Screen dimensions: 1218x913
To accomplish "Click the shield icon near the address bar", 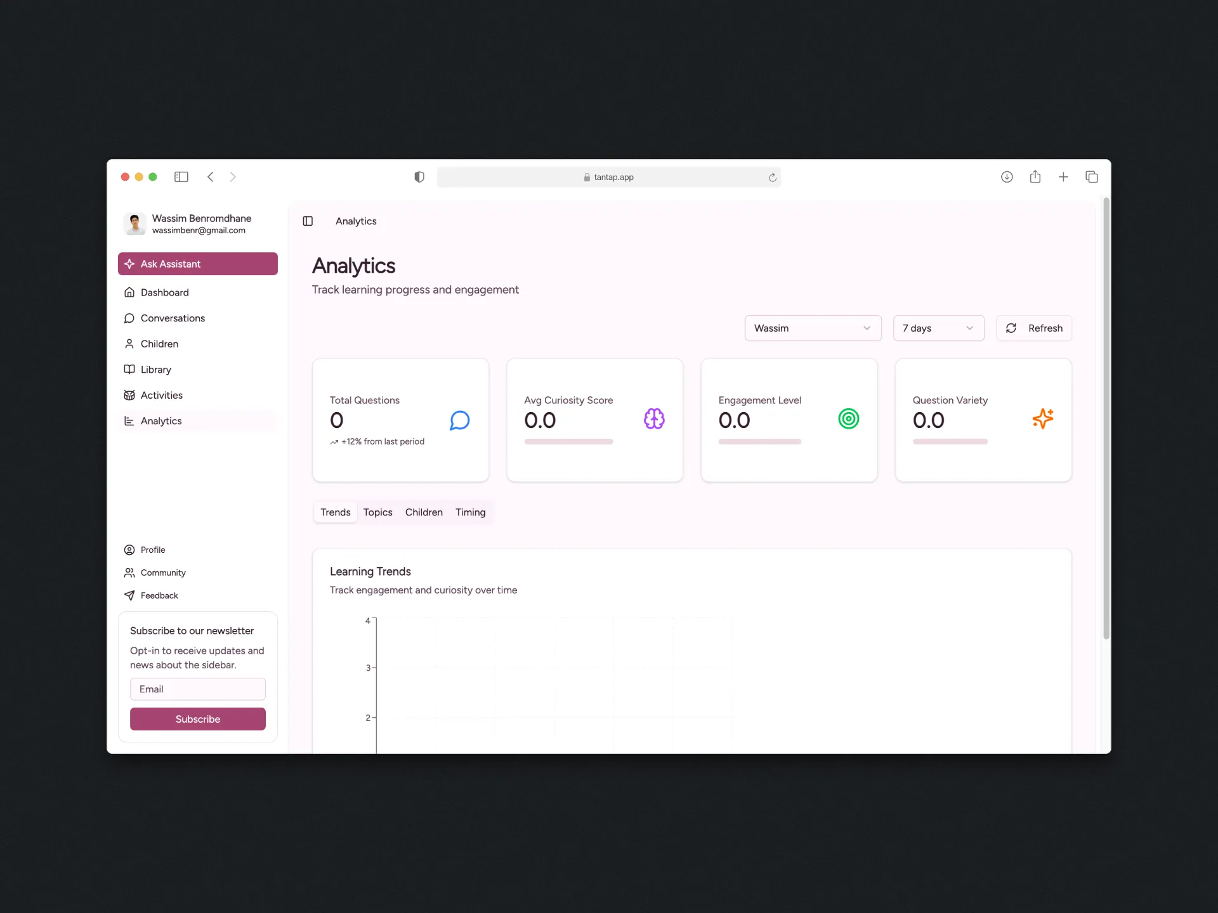I will click(419, 177).
